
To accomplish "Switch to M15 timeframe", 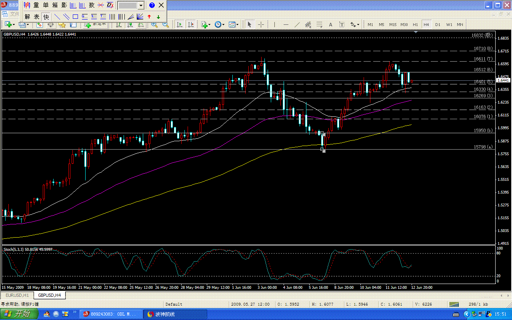I will 393,24.
